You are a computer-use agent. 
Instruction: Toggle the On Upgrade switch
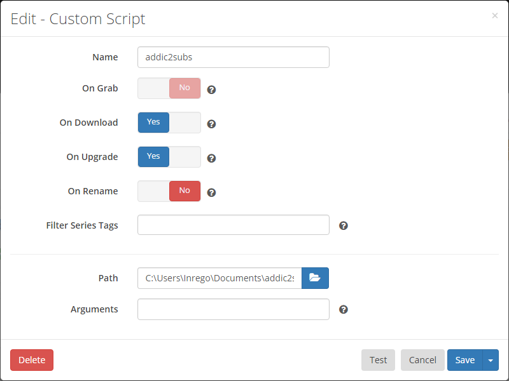[x=169, y=157]
